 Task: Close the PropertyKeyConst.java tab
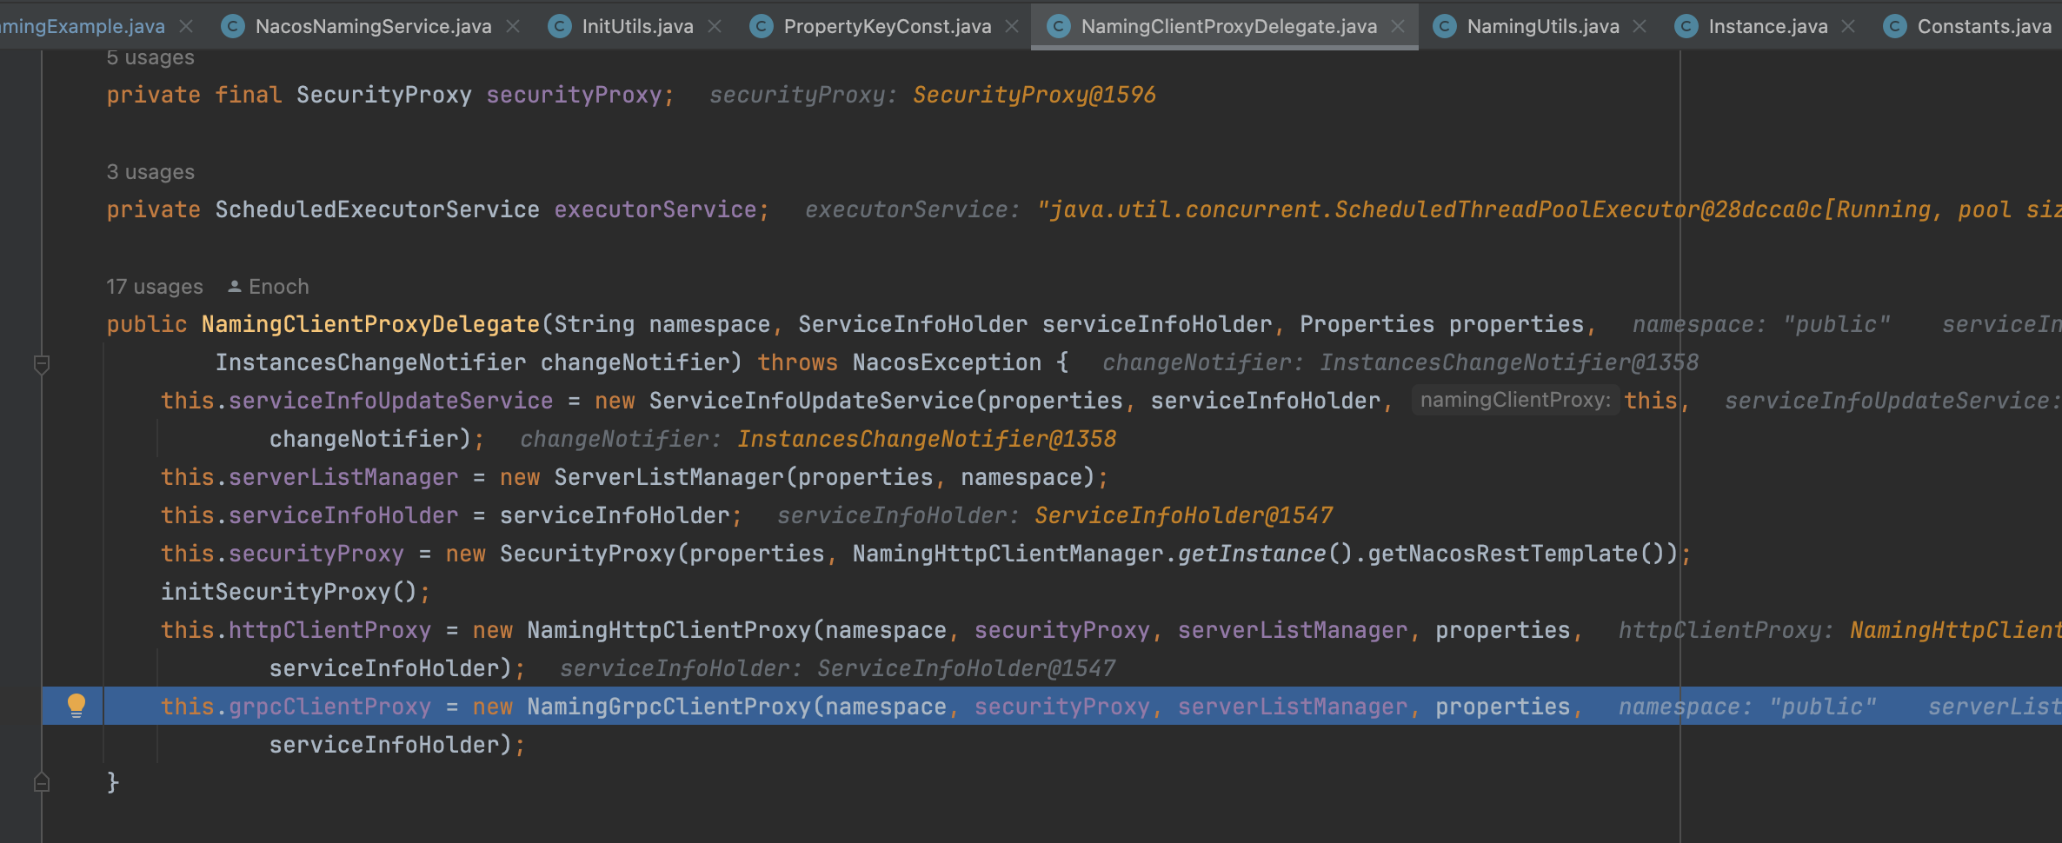pos(1012,26)
